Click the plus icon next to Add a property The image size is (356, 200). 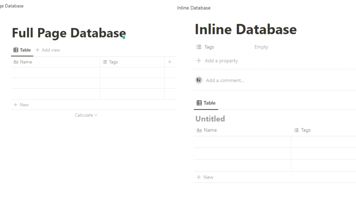199,61
